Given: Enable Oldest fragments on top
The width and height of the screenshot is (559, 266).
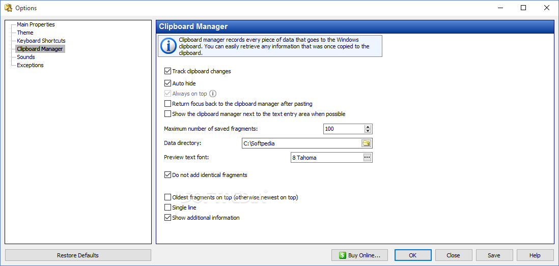Looking at the screenshot, I should [167, 197].
